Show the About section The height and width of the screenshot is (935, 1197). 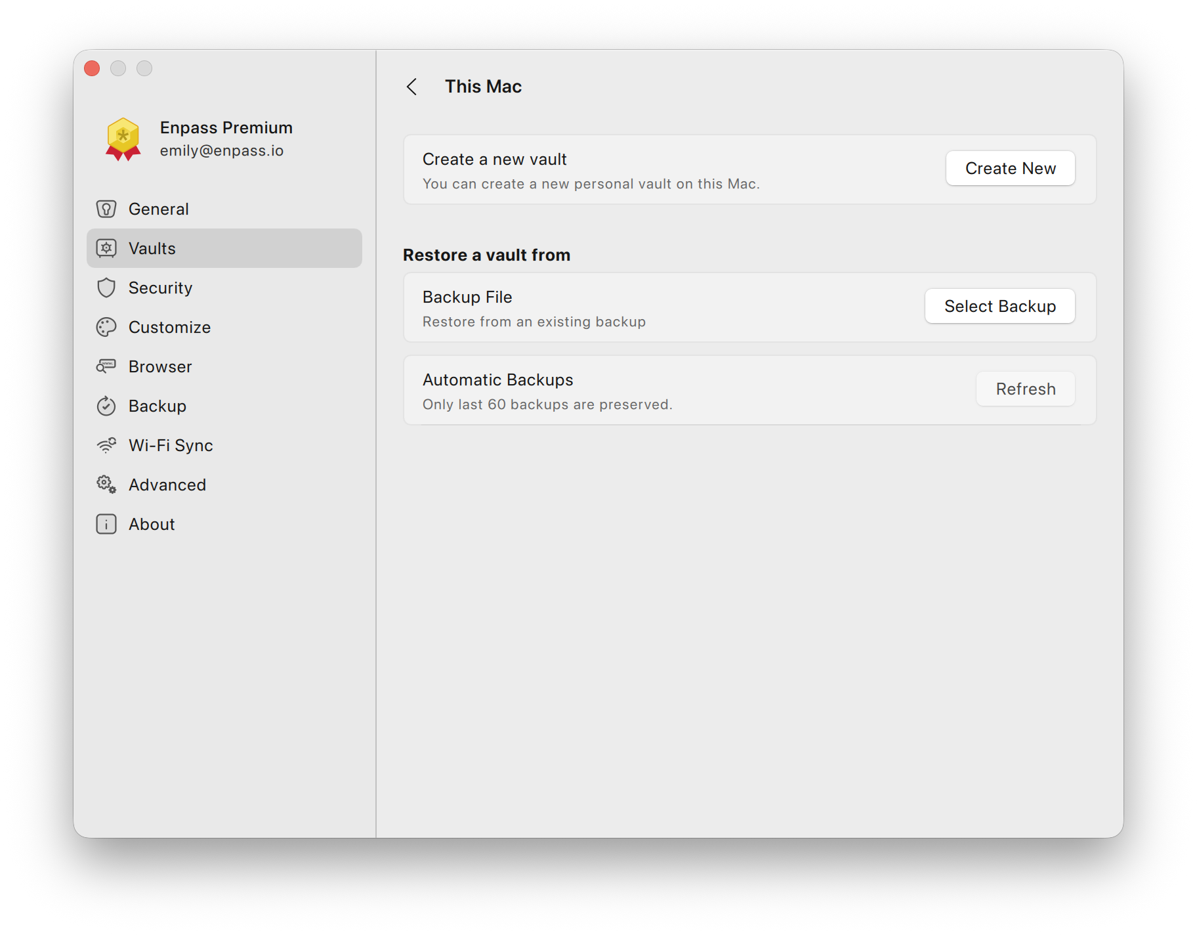[x=224, y=524]
